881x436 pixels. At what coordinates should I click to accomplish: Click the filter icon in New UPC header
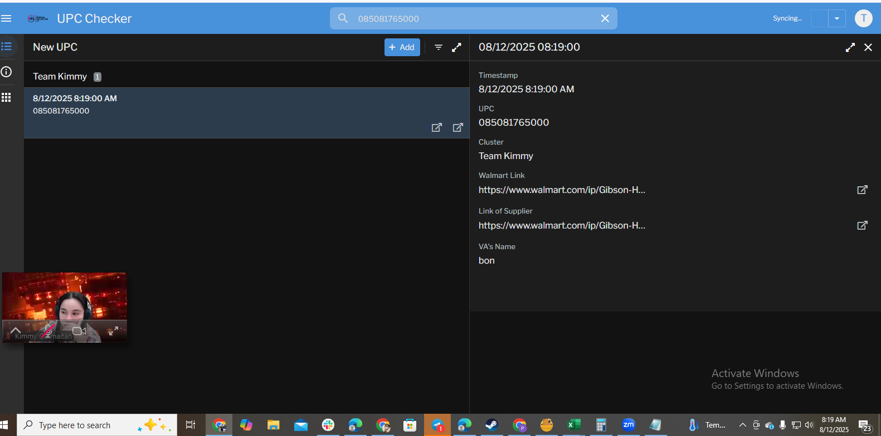point(439,47)
